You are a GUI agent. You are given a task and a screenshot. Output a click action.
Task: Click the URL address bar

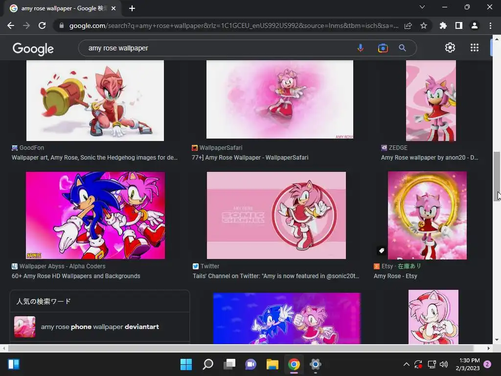click(x=233, y=25)
